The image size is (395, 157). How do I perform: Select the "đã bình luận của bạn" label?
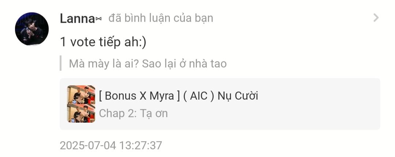(161, 18)
